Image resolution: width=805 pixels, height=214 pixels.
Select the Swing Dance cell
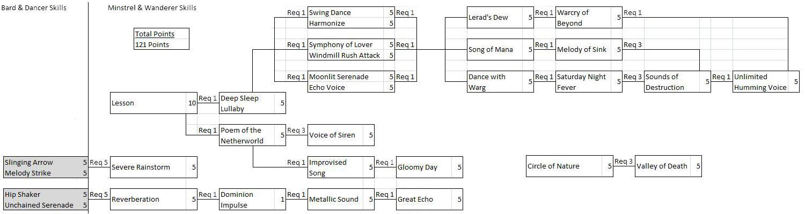pyautogui.click(x=351, y=12)
